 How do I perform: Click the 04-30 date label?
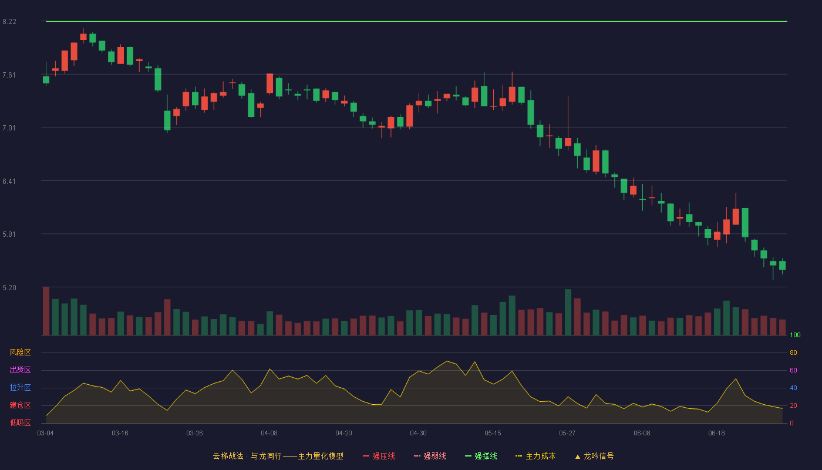(418, 433)
